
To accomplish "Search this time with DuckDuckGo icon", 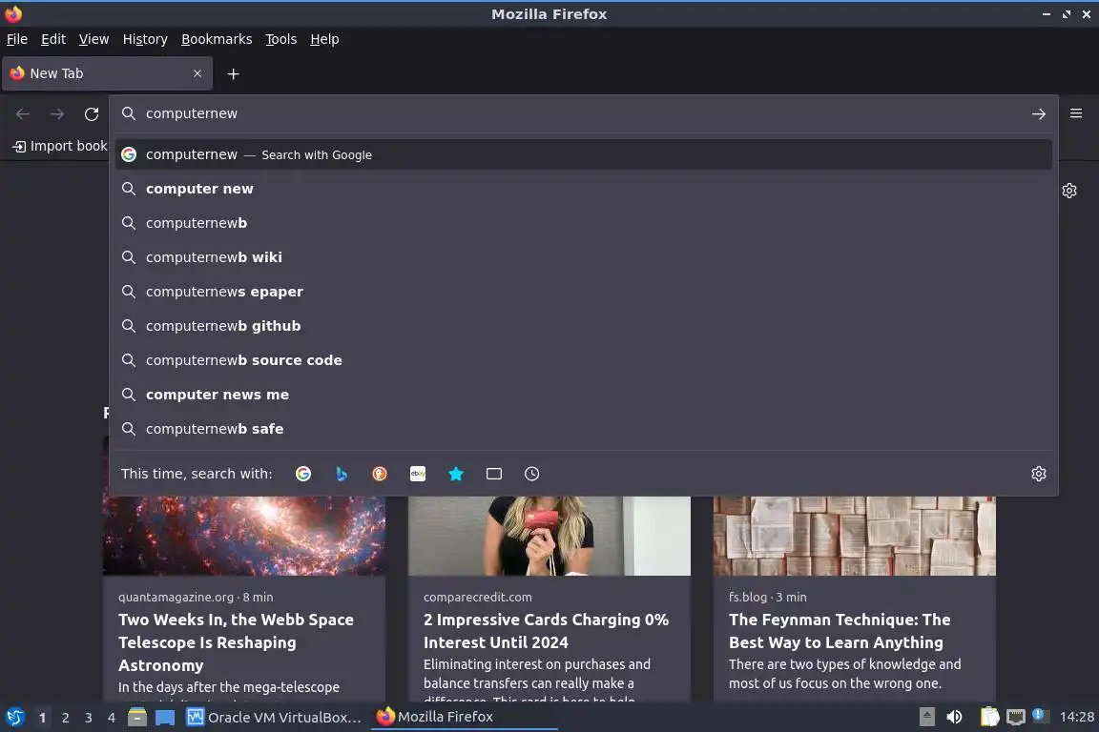I will pyautogui.click(x=380, y=474).
